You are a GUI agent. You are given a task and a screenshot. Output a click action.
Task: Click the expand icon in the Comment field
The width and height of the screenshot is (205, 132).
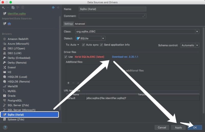click(x=144, y=16)
